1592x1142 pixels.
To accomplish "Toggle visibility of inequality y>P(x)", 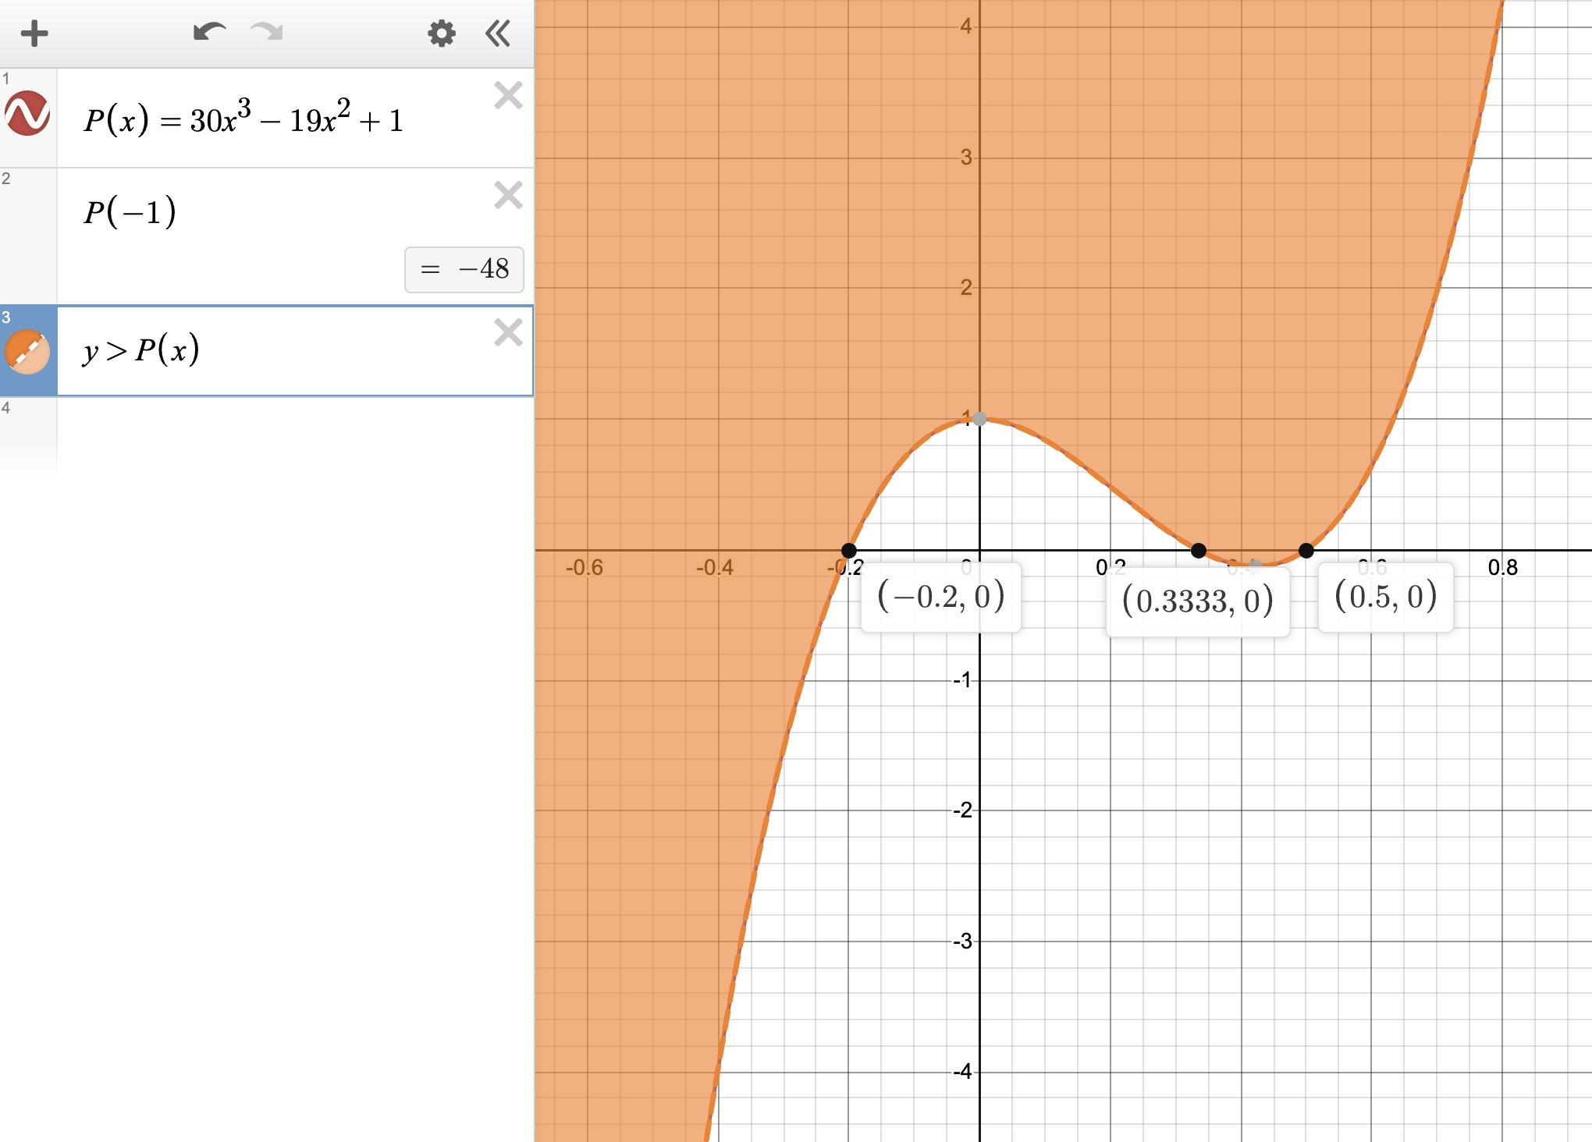I will point(28,352).
